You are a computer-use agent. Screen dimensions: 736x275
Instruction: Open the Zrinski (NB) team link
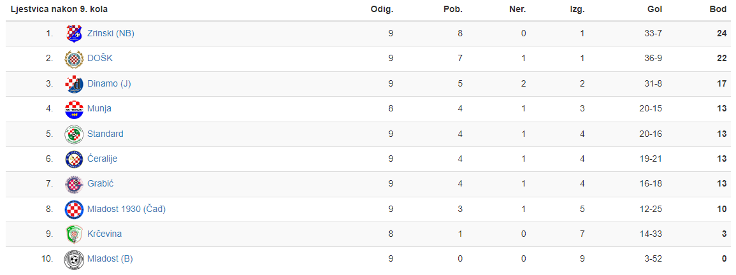(x=111, y=33)
